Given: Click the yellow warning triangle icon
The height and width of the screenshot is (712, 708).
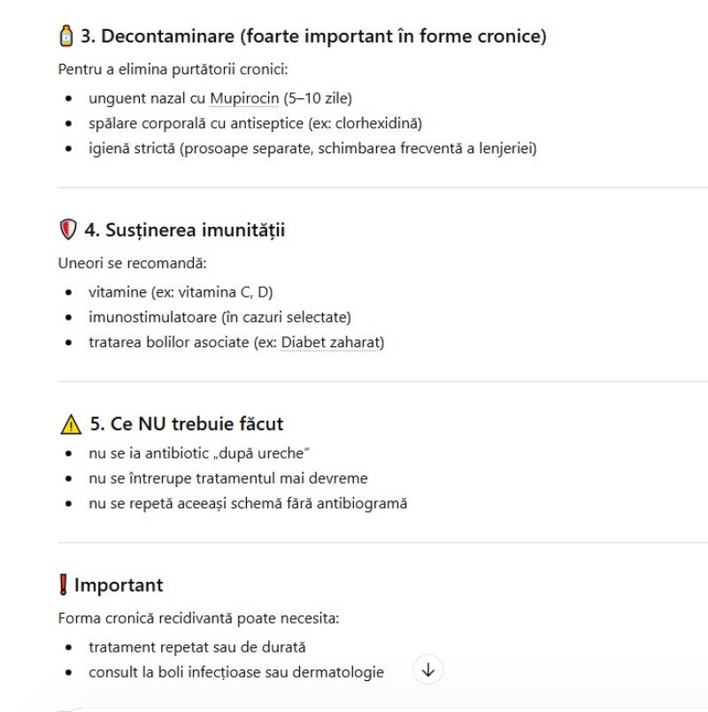Looking at the screenshot, I should coord(71,424).
